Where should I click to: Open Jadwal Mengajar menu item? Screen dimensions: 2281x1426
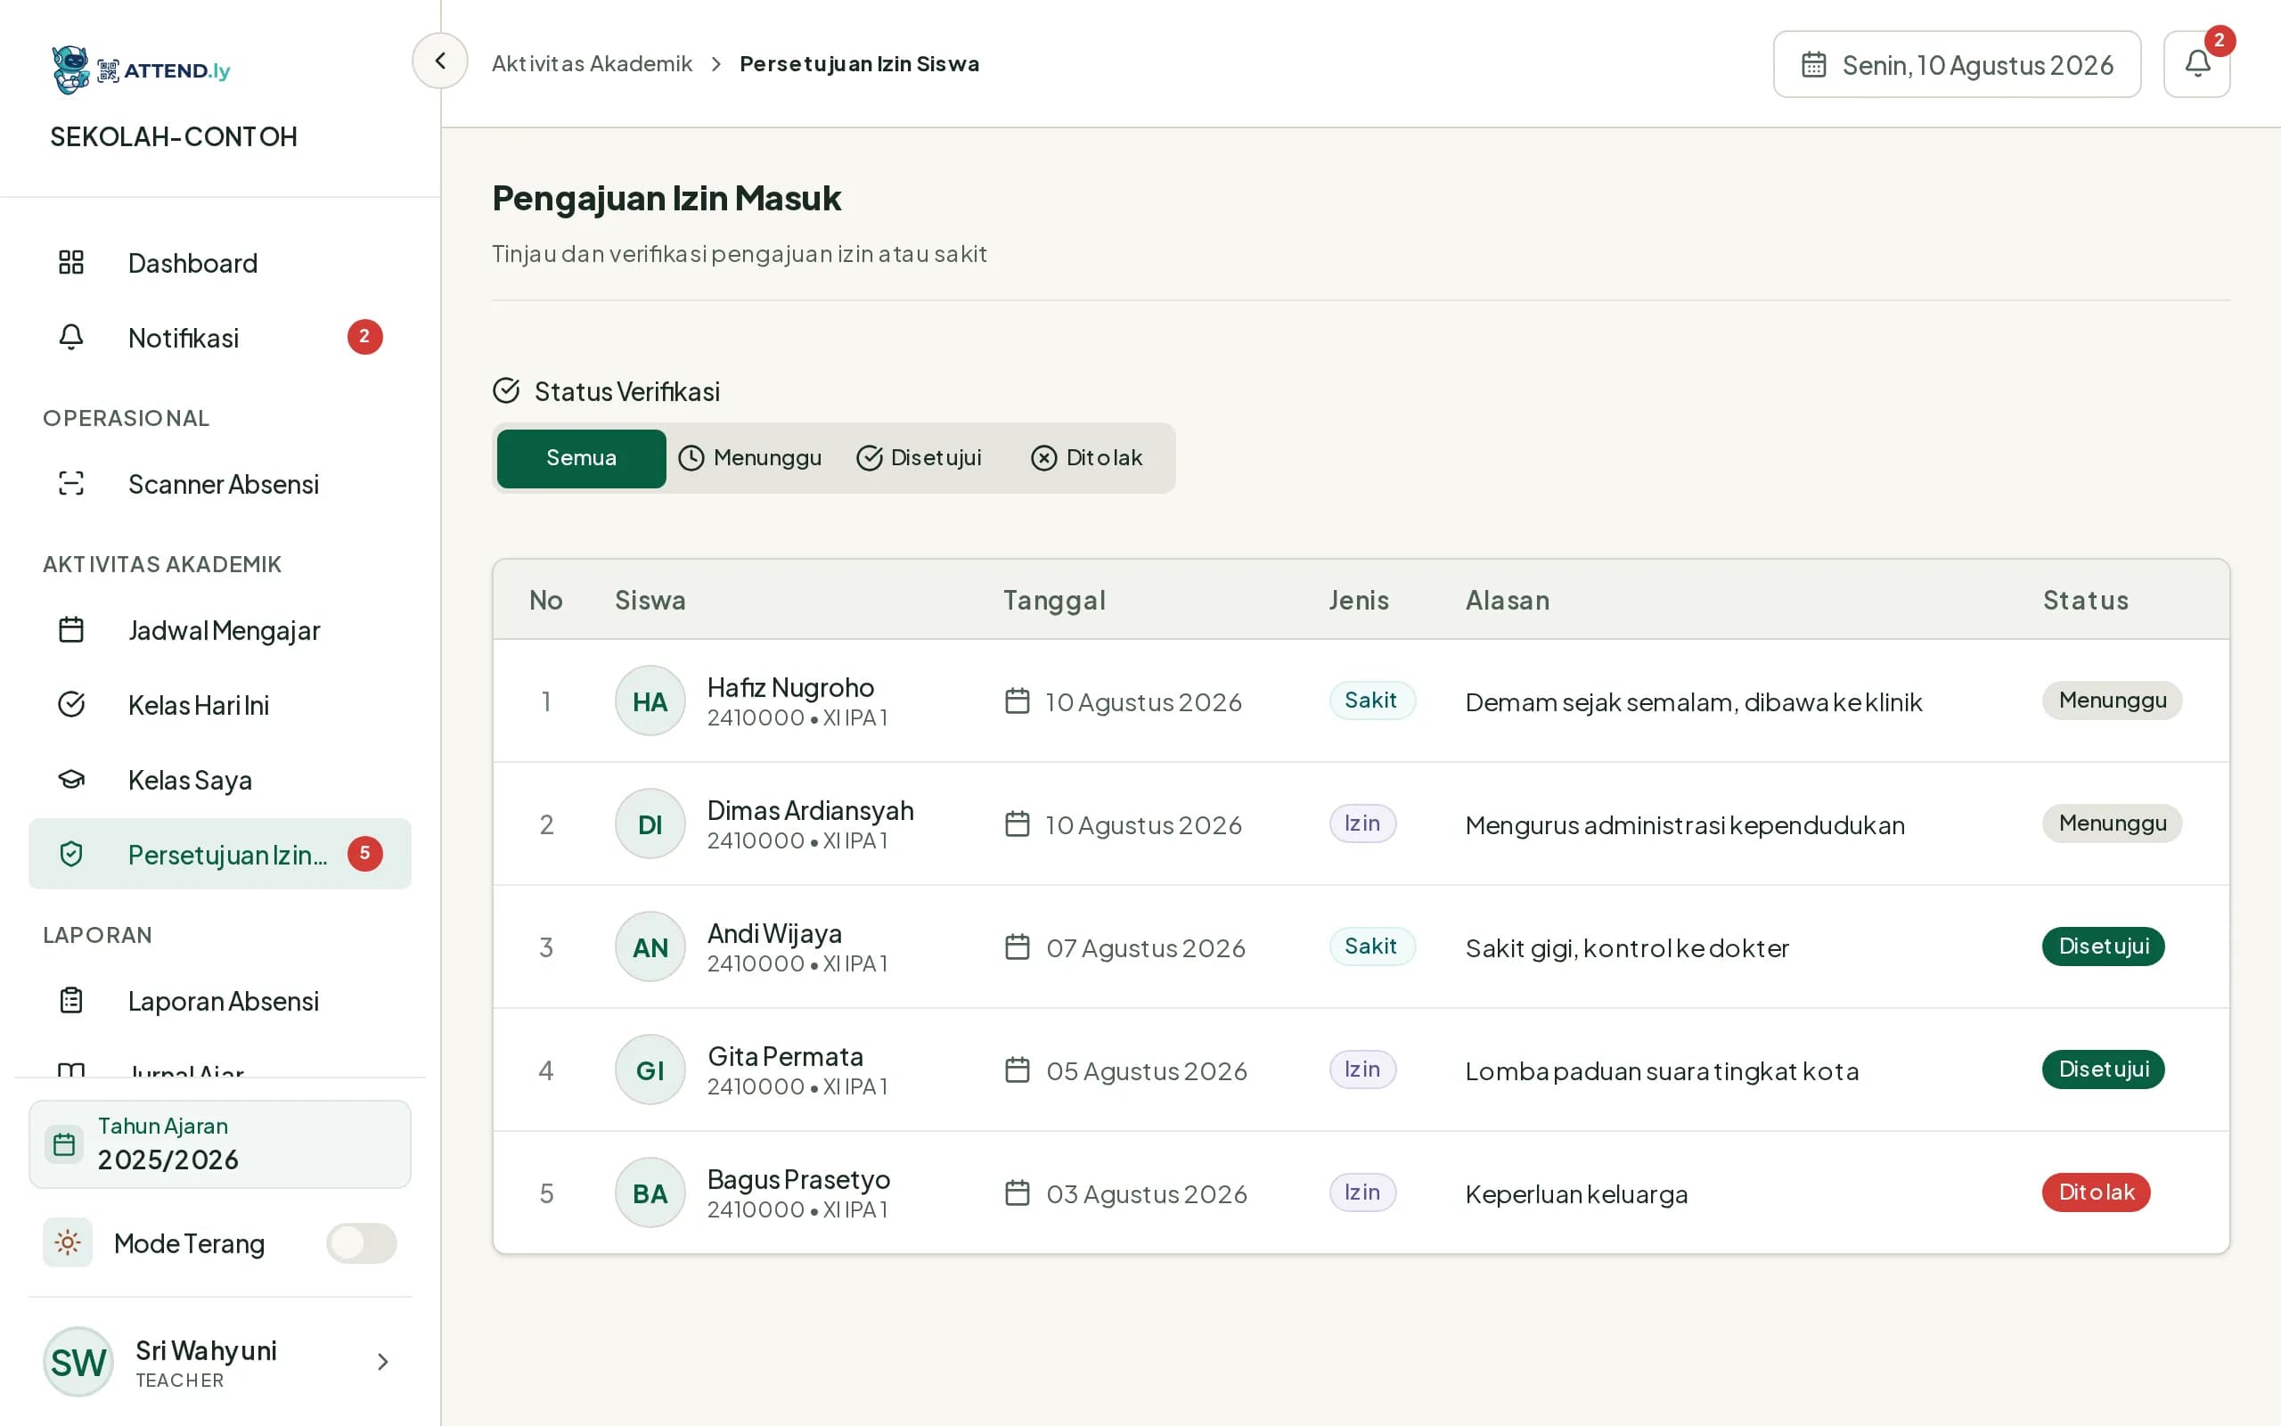[x=219, y=629]
